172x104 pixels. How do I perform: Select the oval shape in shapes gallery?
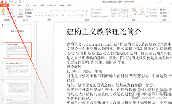point(127,10)
